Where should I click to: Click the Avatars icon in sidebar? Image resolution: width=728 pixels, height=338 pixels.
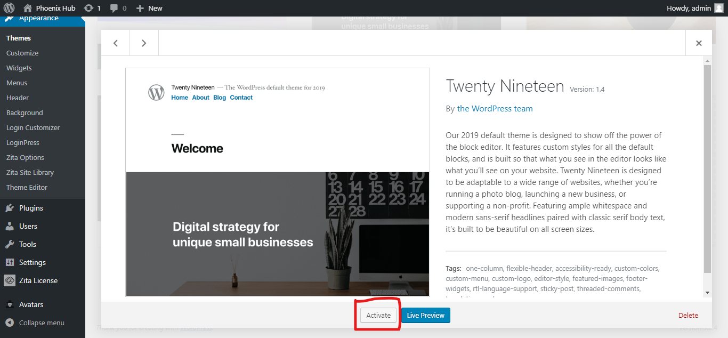point(10,304)
